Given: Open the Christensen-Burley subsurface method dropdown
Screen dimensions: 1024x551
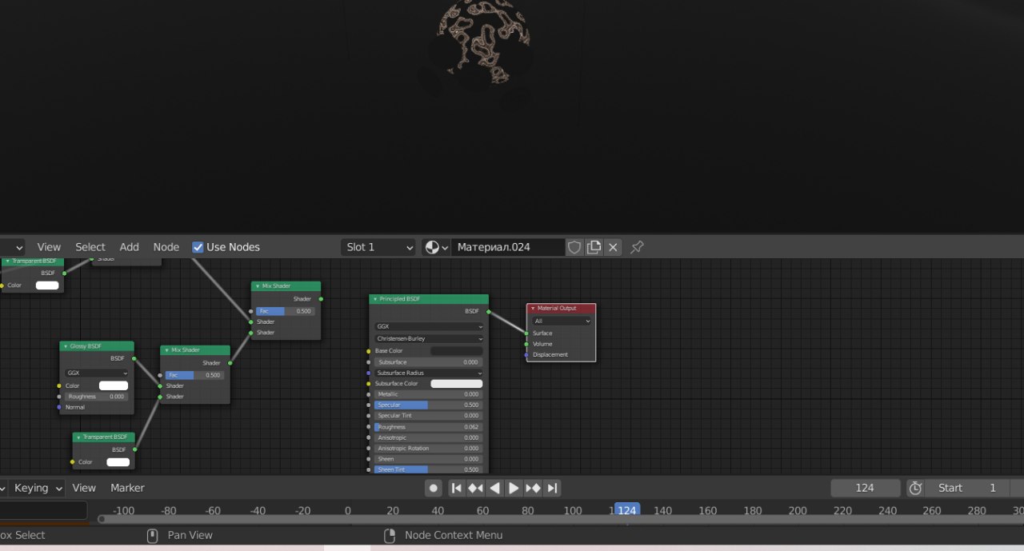Looking at the screenshot, I should (430, 338).
